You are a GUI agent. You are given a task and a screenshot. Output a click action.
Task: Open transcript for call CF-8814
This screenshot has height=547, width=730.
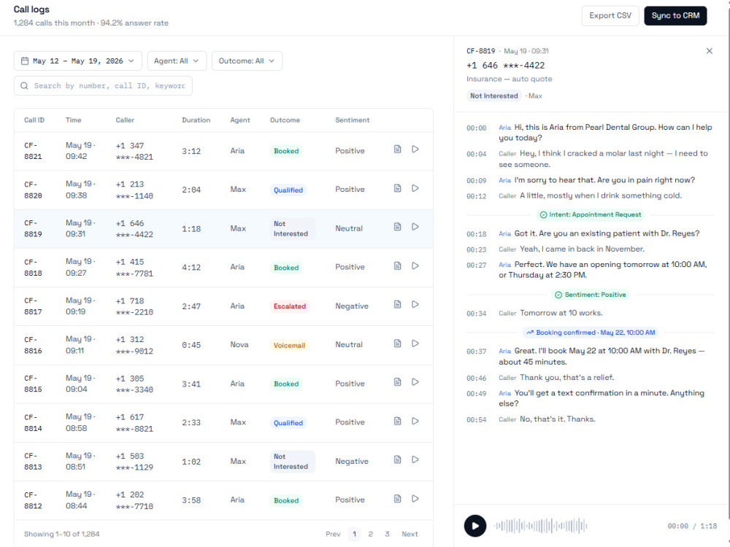click(x=397, y=422)
